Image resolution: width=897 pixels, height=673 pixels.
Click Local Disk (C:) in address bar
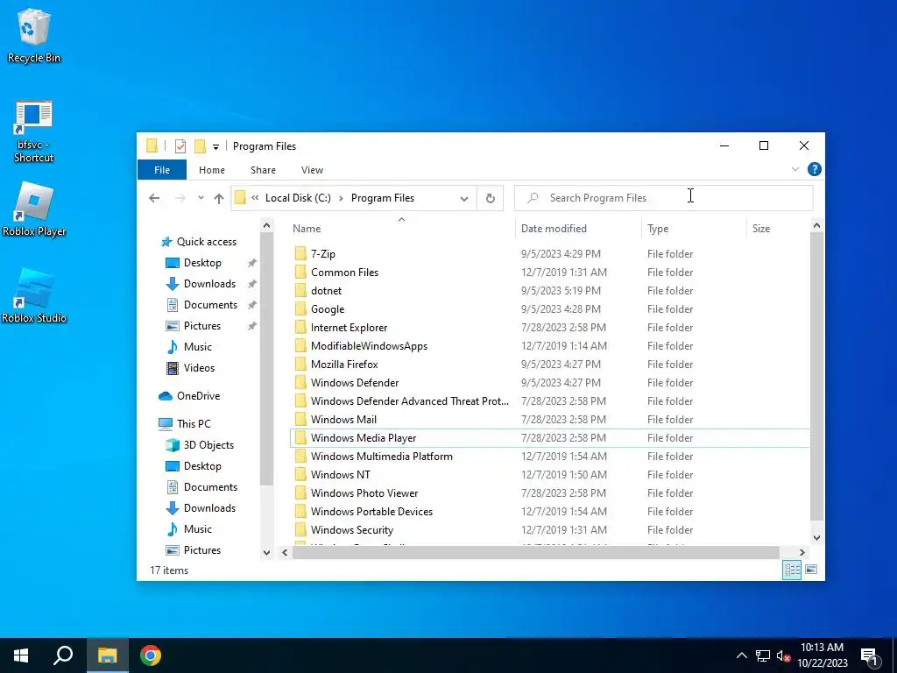[298, 198]
